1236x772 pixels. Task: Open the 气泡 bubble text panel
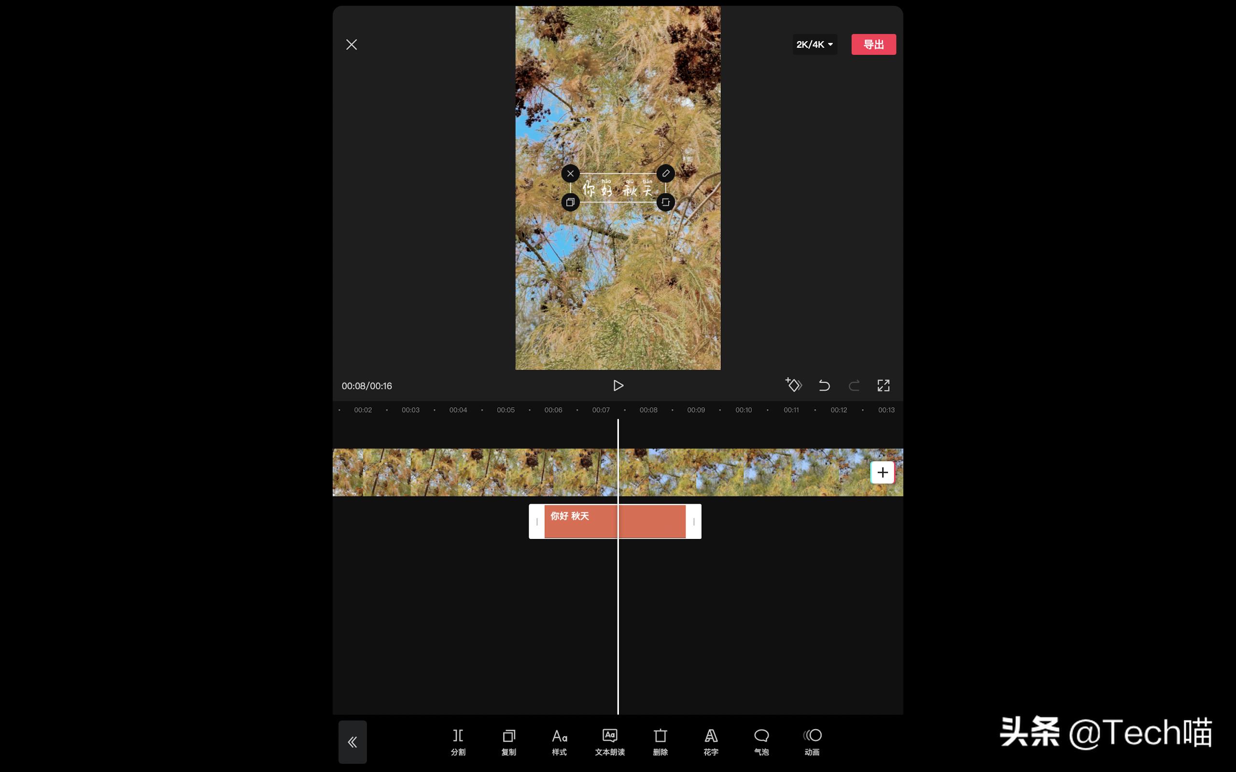coord(760,742)
